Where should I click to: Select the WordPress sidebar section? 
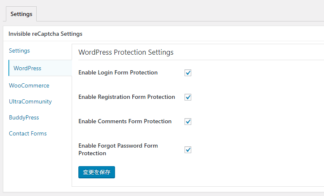[40, 68]
